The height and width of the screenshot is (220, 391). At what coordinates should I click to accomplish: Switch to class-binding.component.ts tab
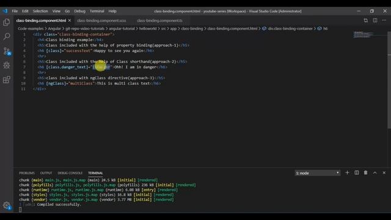pyautogui.click(x=159, y=20)
